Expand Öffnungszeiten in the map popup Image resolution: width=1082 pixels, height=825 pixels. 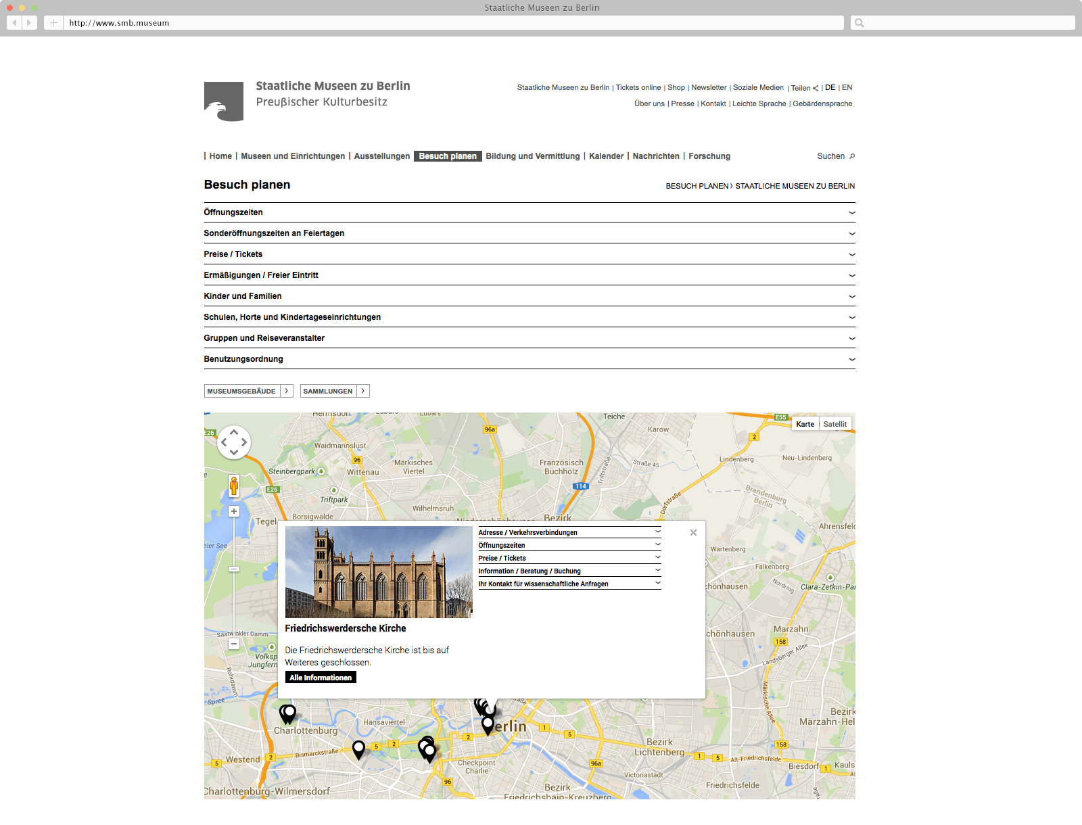pos(569,545)
